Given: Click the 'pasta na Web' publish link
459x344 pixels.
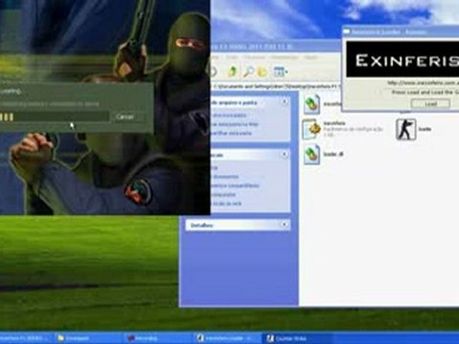Looking at the screenshot, I should point(234,124).
